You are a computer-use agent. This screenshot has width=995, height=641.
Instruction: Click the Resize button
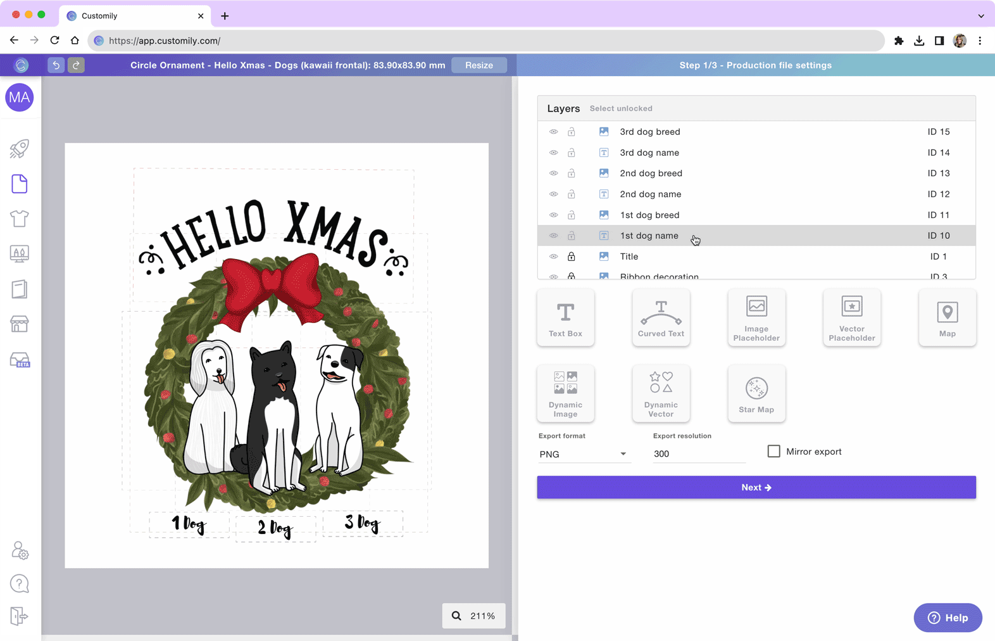tap(479, 65)
